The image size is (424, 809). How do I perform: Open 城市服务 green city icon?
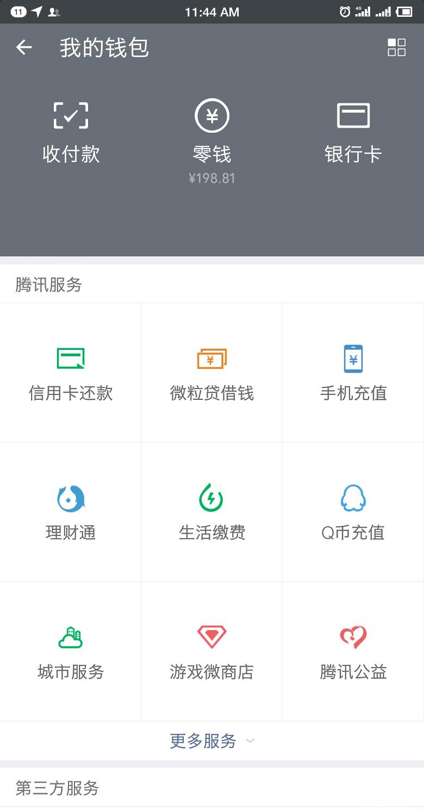click(71, 637)
